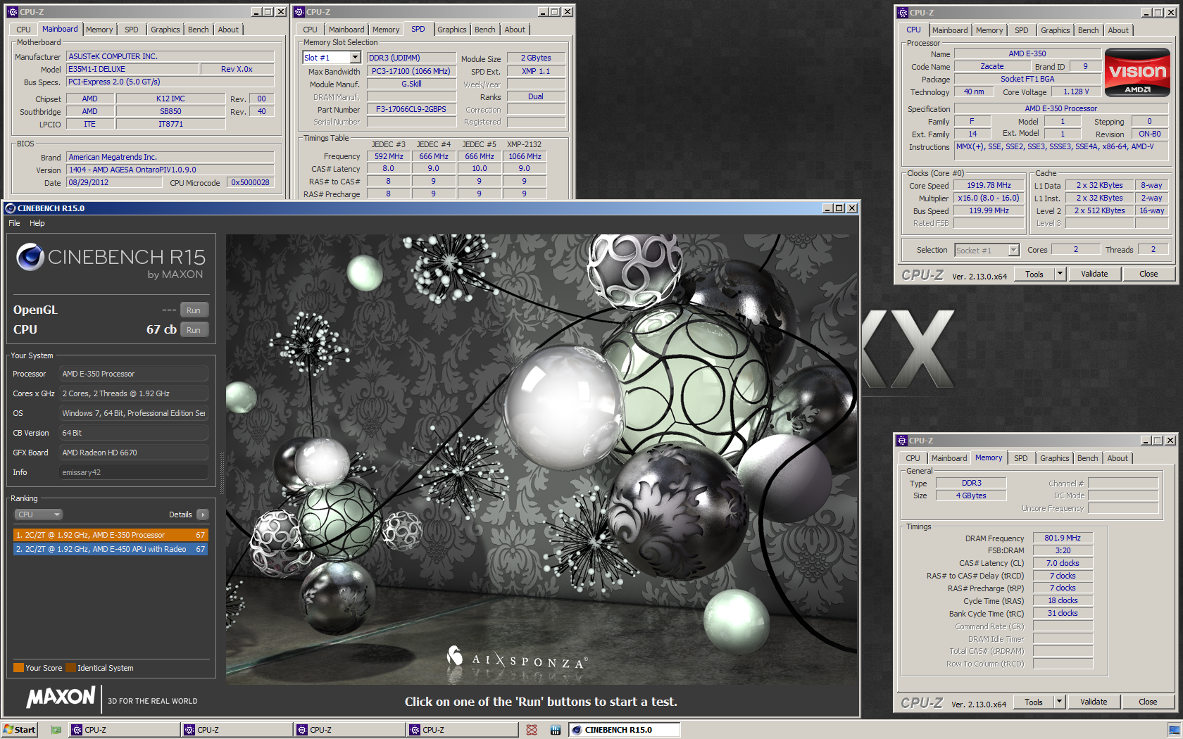Click the last CPU-Z taskbar button
Viewport: 1183px width, 739px height.
point(461,730)
